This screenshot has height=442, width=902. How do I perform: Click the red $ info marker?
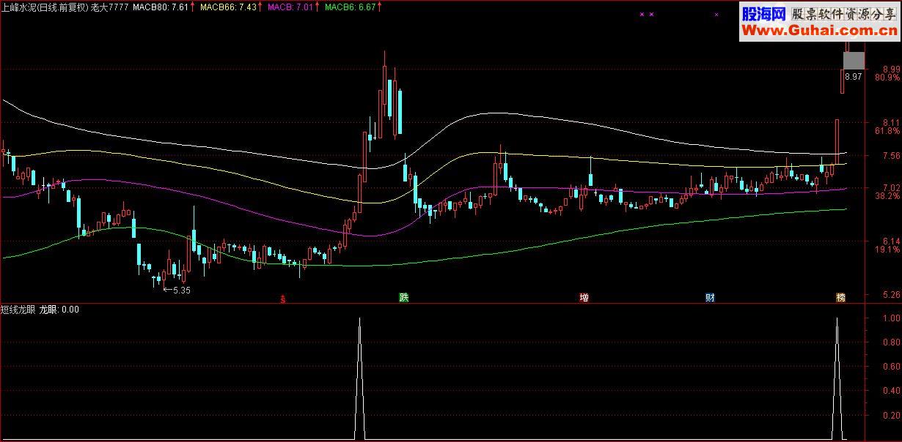click(283, 299)
